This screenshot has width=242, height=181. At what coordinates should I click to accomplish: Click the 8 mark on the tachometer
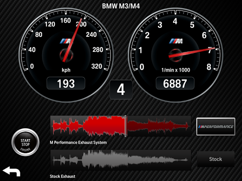(209, 67)
